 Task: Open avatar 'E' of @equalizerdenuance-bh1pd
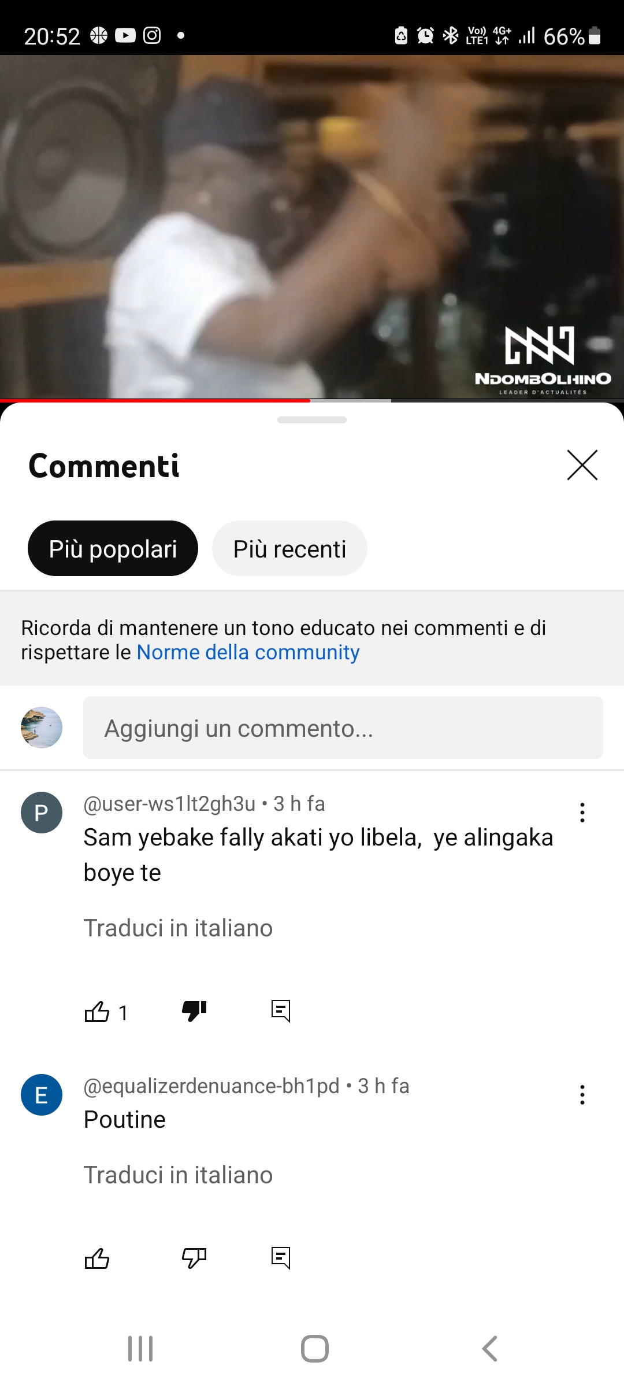click(42, 1095)
